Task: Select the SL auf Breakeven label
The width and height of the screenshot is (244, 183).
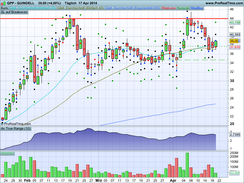Action: pos(14,12)
